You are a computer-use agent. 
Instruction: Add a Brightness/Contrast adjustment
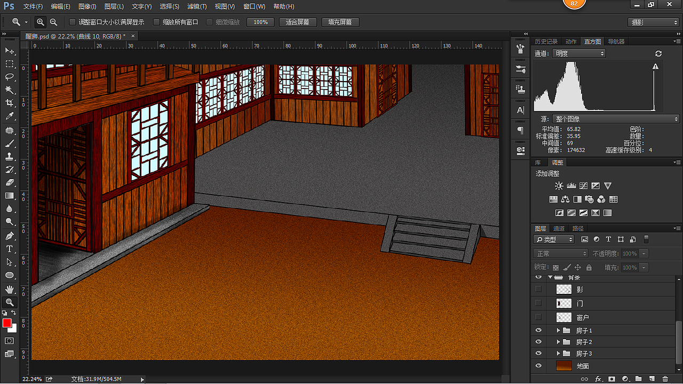[x=559, y=186]
